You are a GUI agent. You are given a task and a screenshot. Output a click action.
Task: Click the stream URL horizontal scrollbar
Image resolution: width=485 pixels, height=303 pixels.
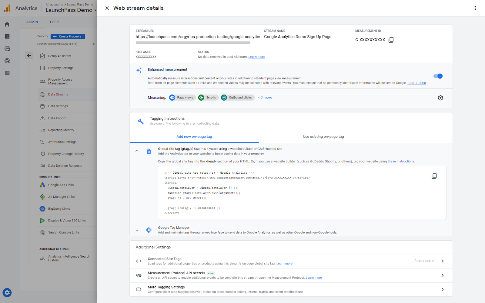[193, 43]
